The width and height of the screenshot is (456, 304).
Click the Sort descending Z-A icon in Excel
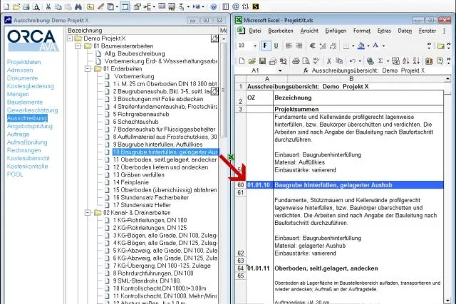click(x=416, y=61)
